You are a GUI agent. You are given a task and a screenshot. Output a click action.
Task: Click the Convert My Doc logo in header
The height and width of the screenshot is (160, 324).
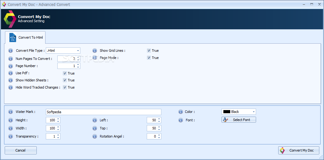tap(10, 19)
